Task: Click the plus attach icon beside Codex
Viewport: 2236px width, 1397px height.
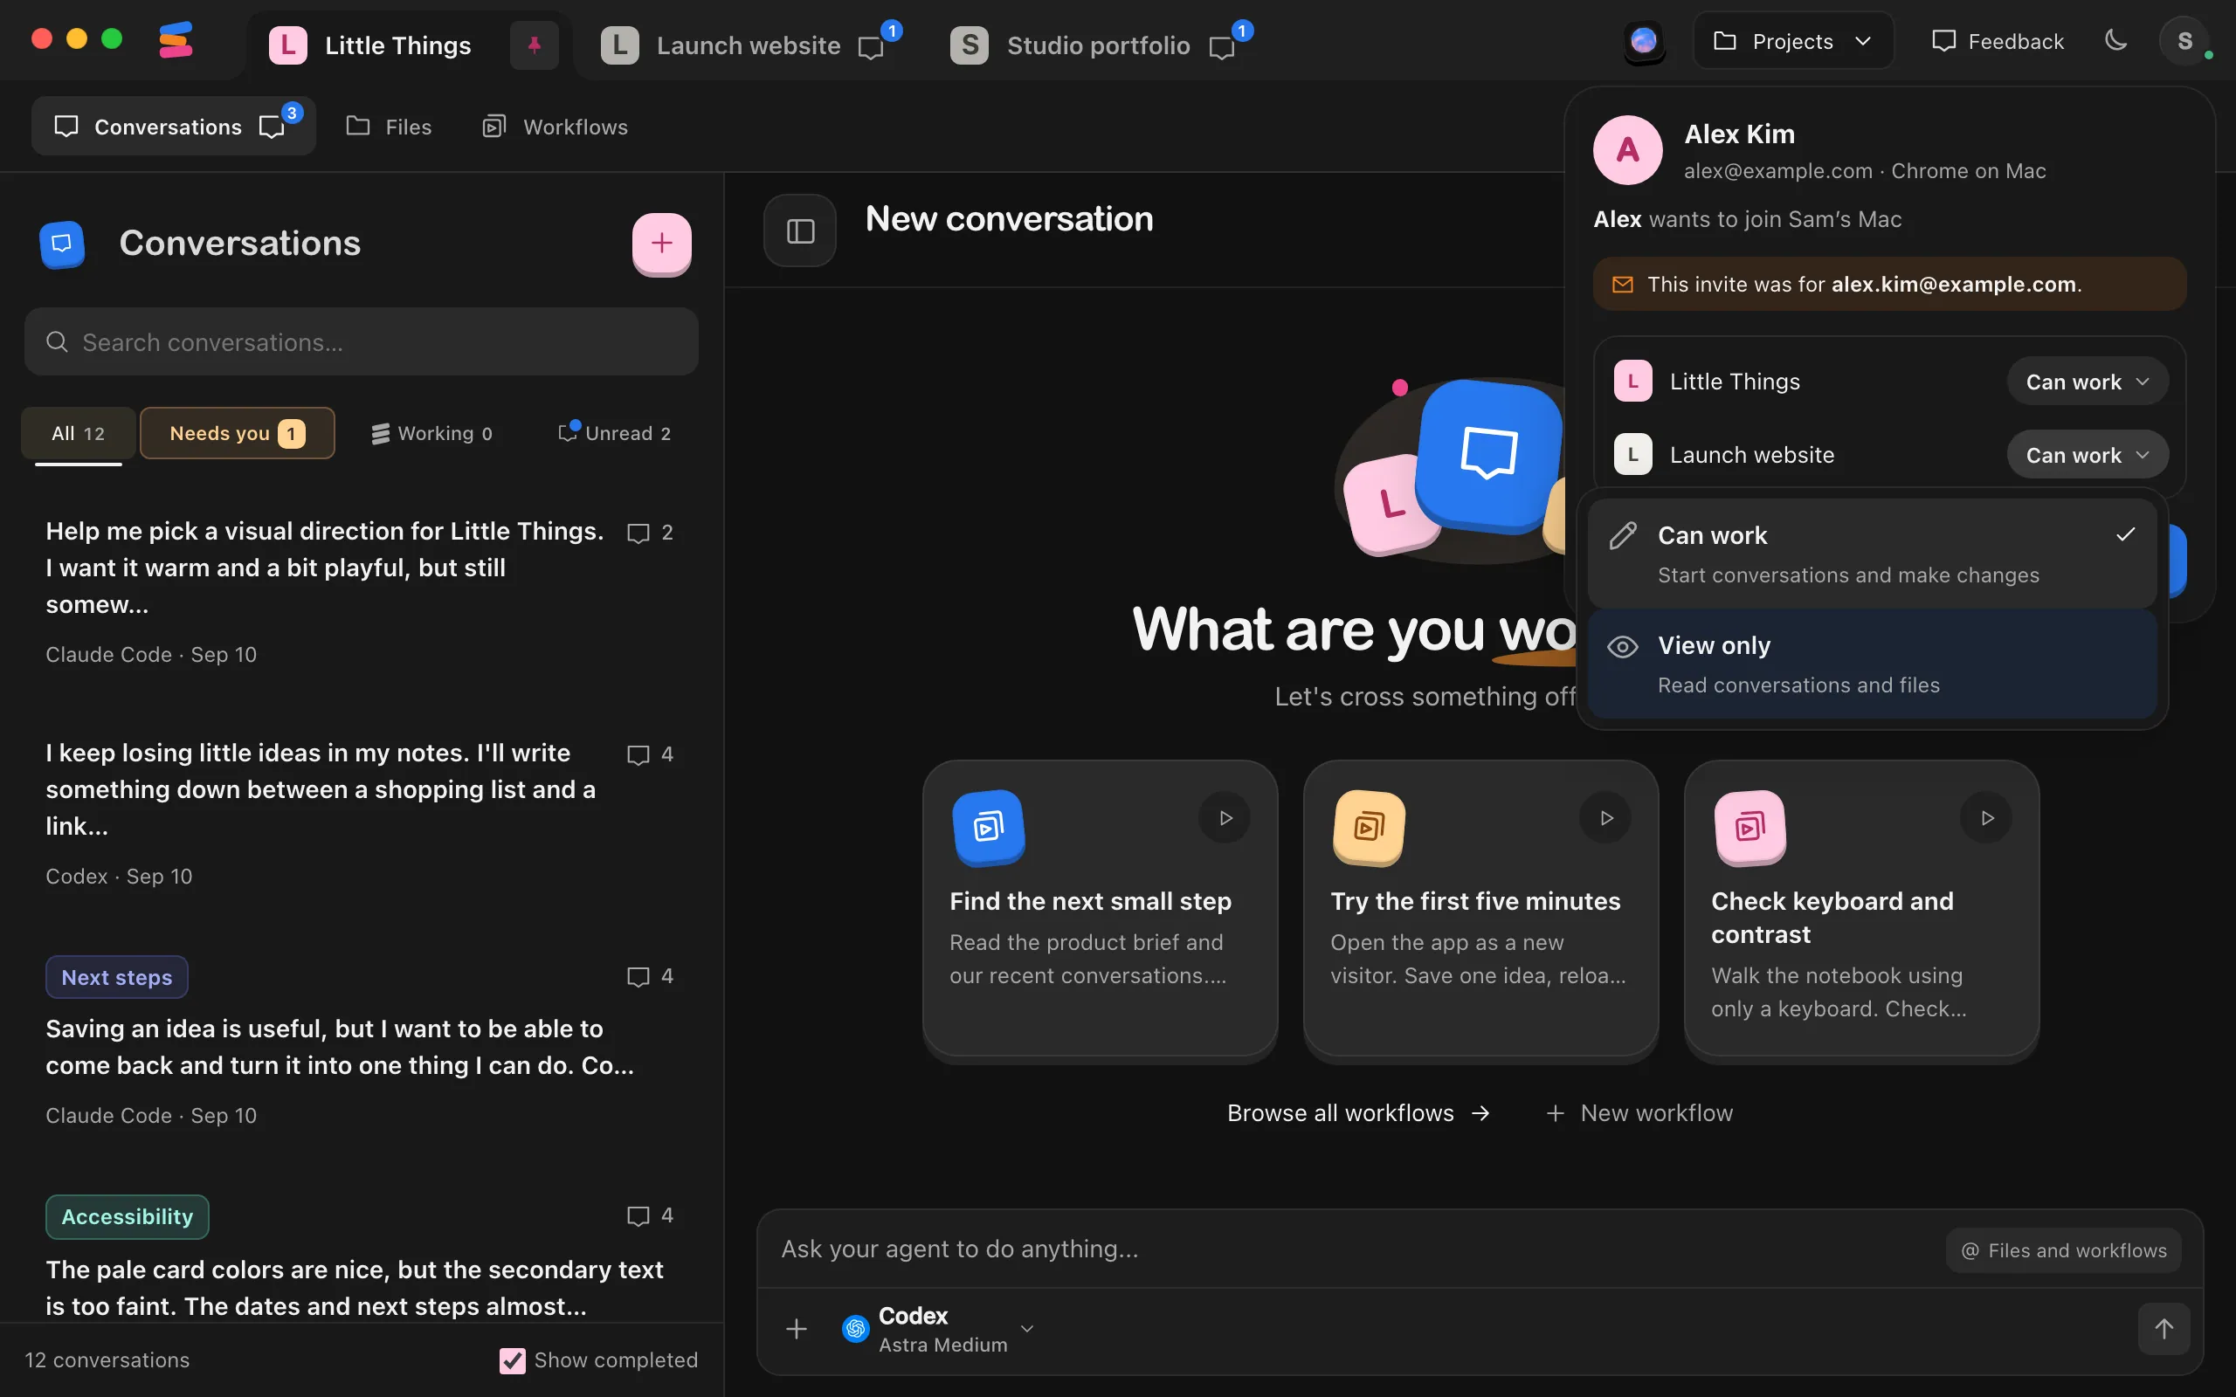Action: click(x=797, y=1329)
